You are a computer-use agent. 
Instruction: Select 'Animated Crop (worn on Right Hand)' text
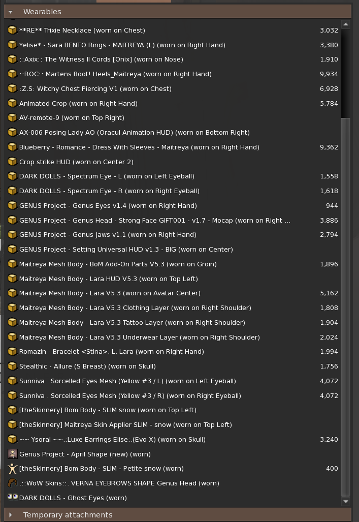(78, 104)
